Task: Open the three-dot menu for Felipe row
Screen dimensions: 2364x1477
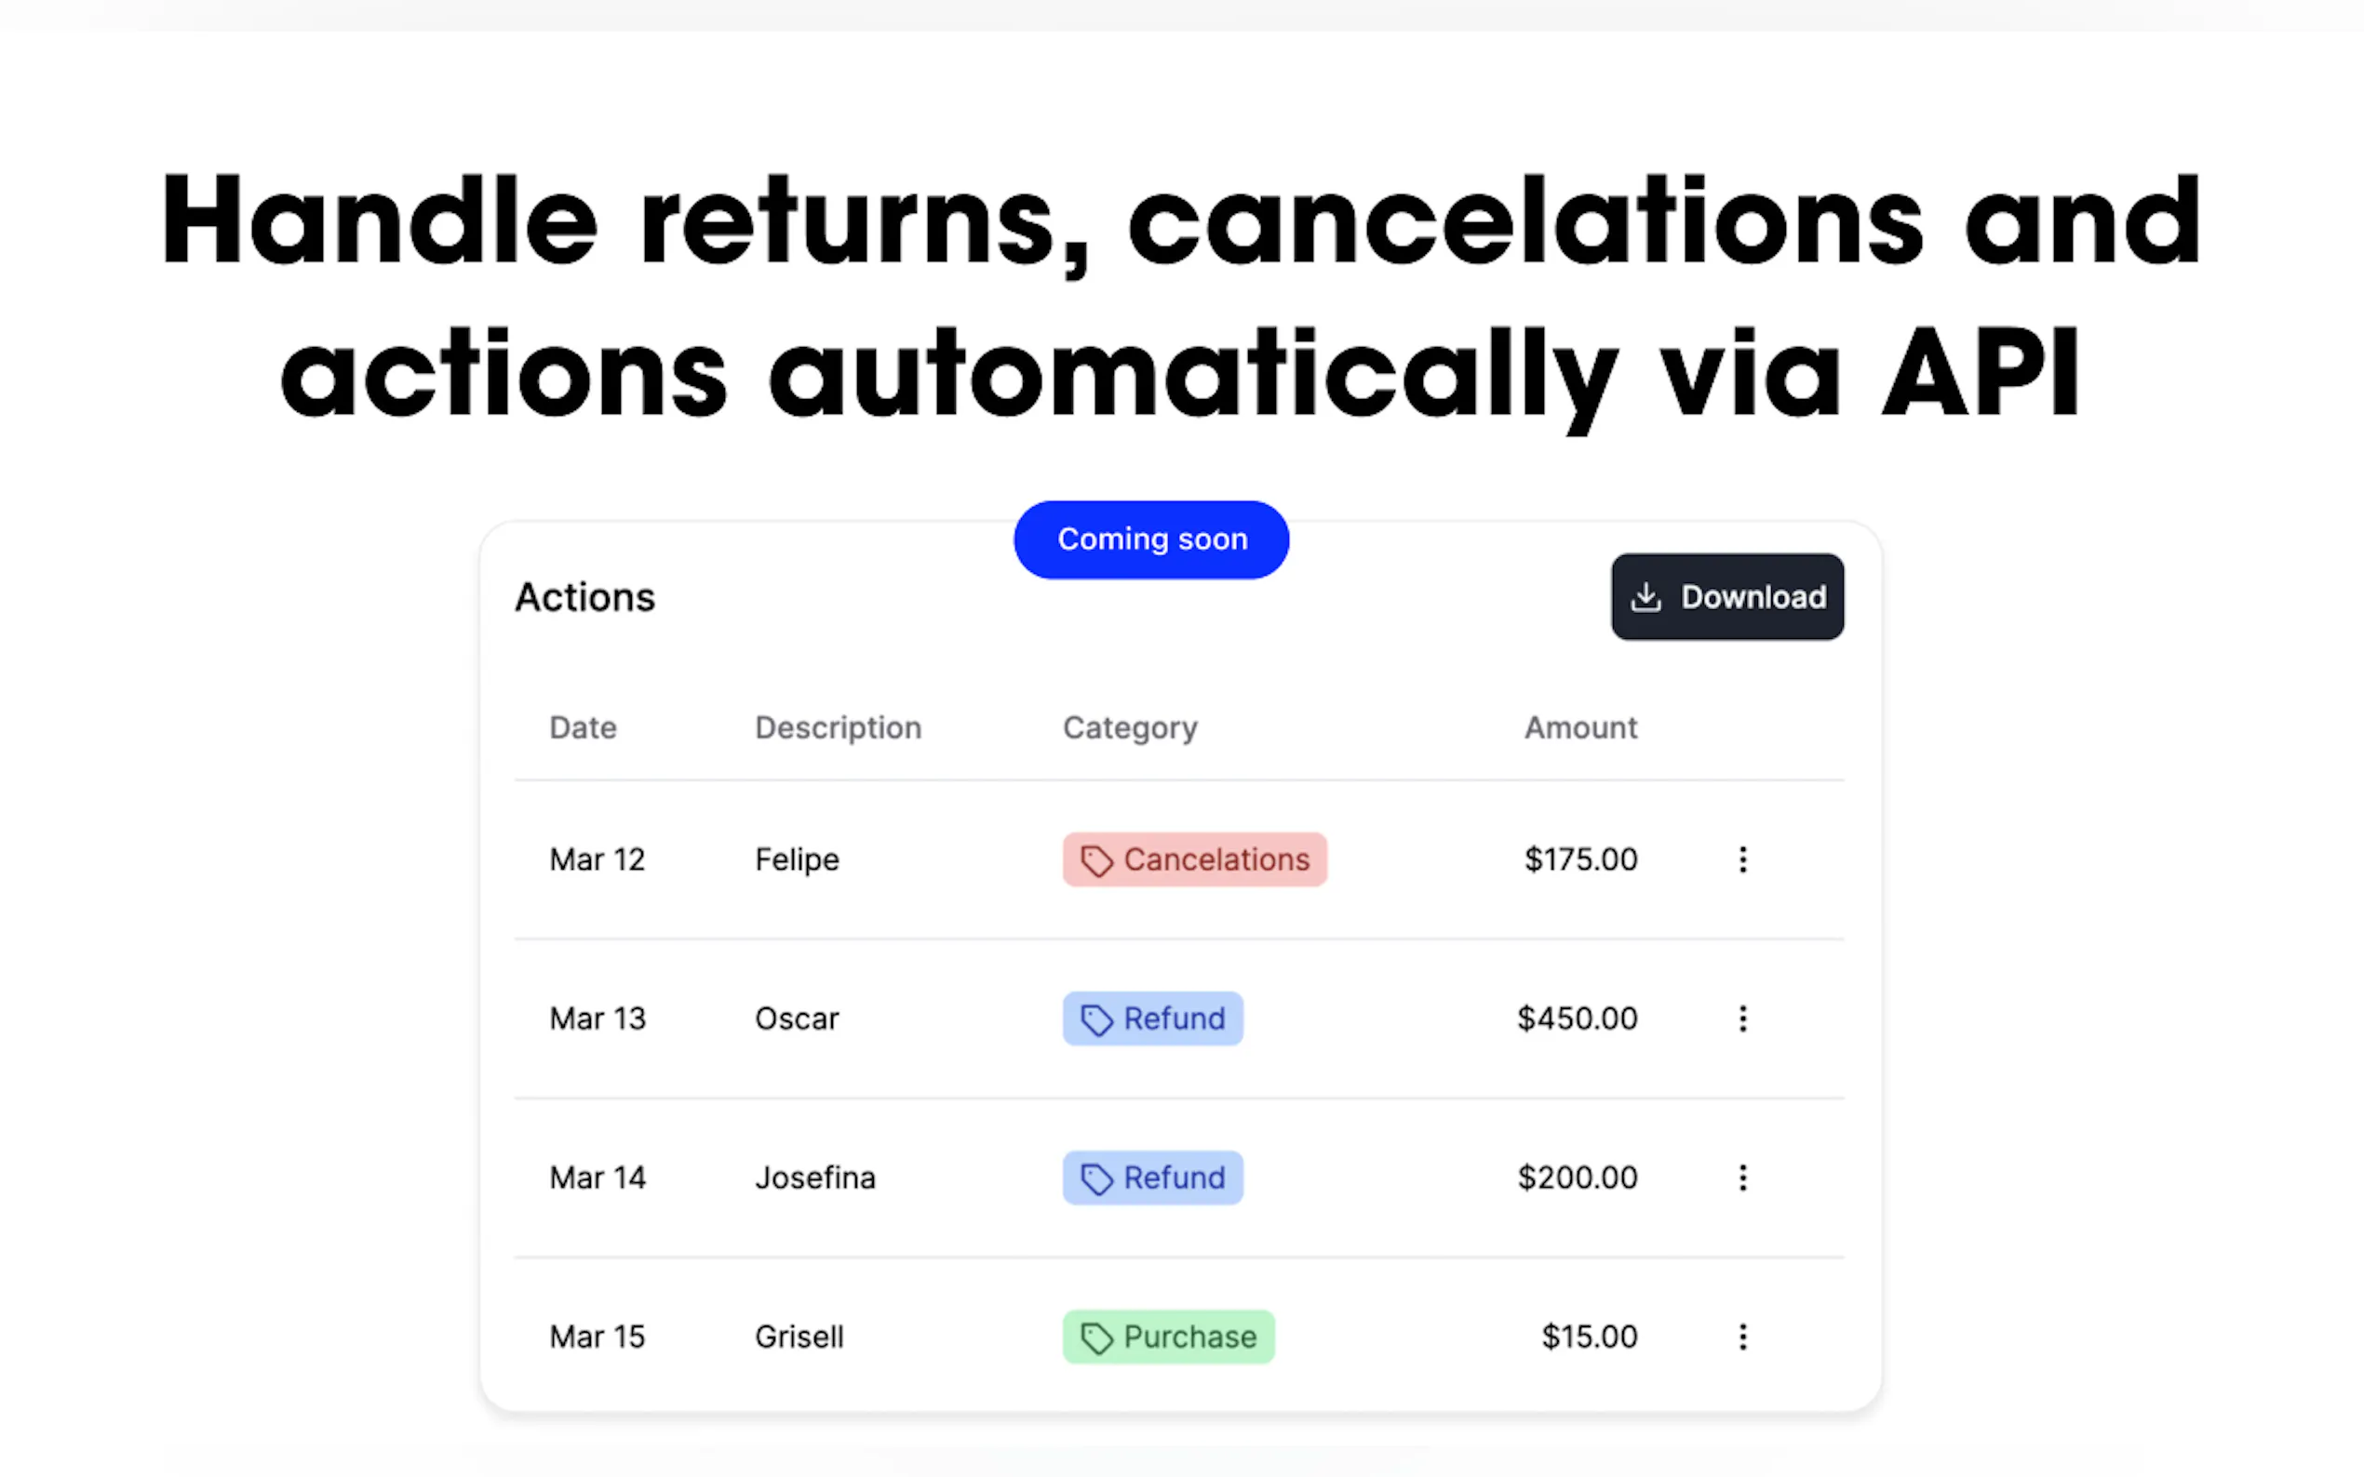Action: [1742, 859]
